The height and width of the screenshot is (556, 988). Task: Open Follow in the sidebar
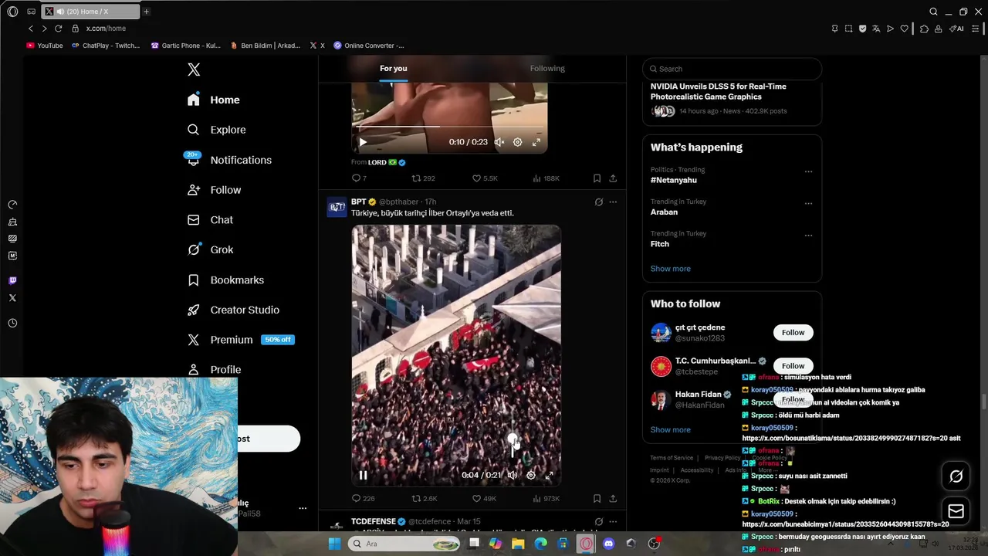(215, 190)
